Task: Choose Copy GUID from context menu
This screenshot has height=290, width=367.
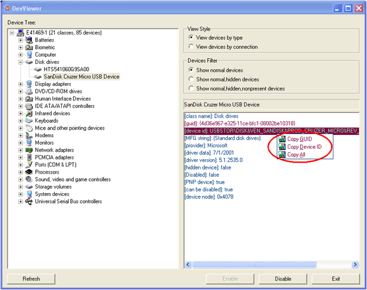Action: pos(305,139)
